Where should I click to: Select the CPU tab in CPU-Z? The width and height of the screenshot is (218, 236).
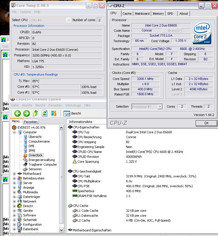113,13
